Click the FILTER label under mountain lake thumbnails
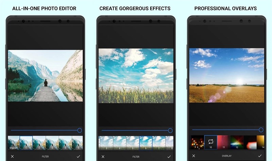Image resolution: width=272 pixels, height=161 pixels. click(45, 157)
